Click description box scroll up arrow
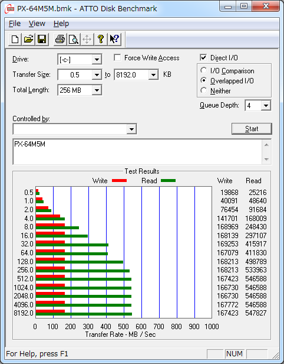The width and height of the screenshot is (284, 364). tap(266, 145)
